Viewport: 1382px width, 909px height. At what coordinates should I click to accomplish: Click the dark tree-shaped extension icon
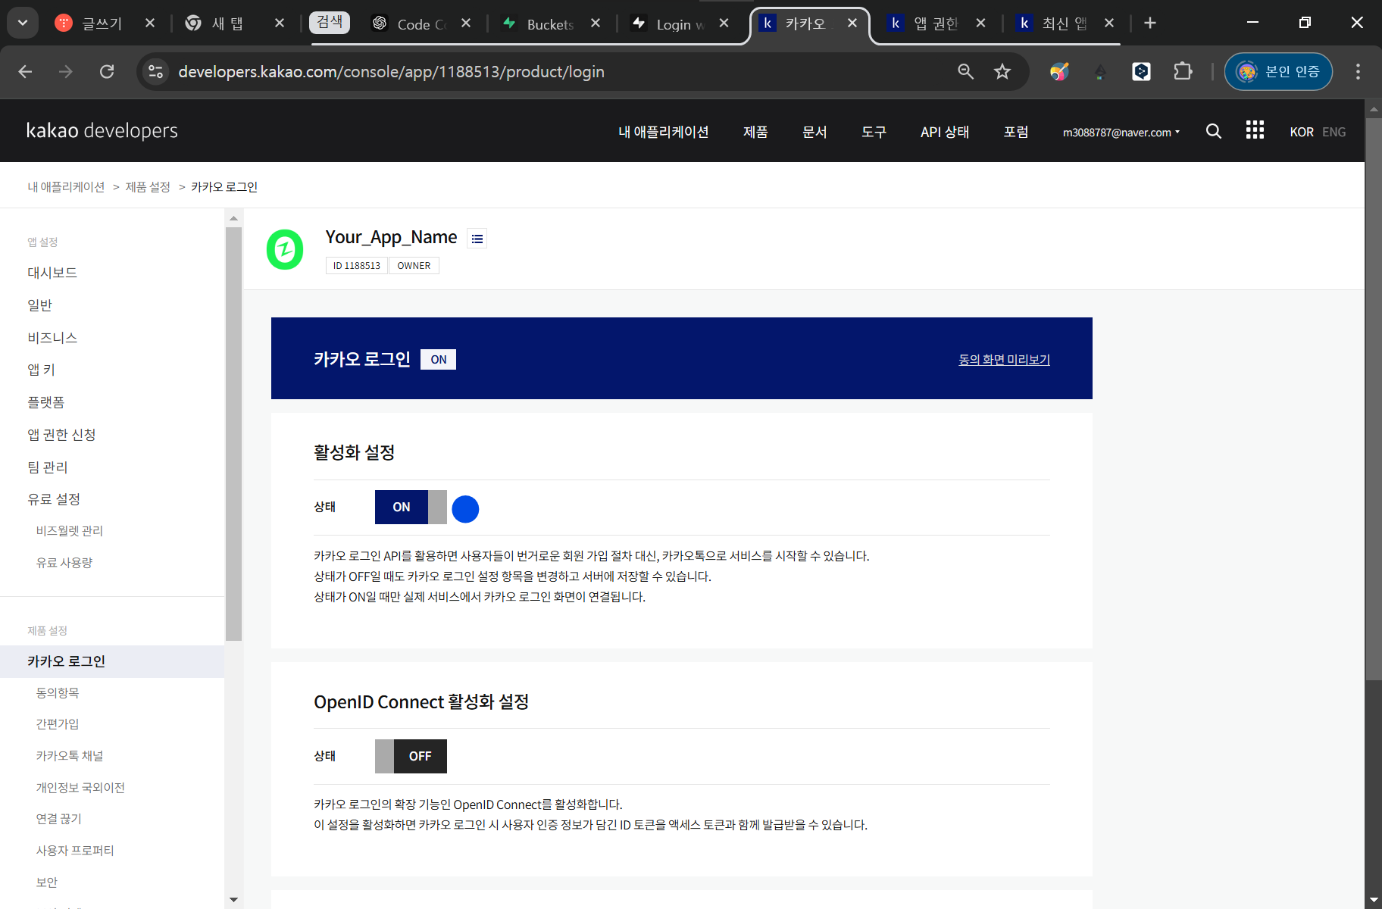pyautogui.click(x=1100, y=72)
